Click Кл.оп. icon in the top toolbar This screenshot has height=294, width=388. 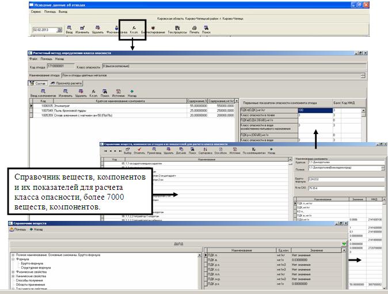(134, 29)
